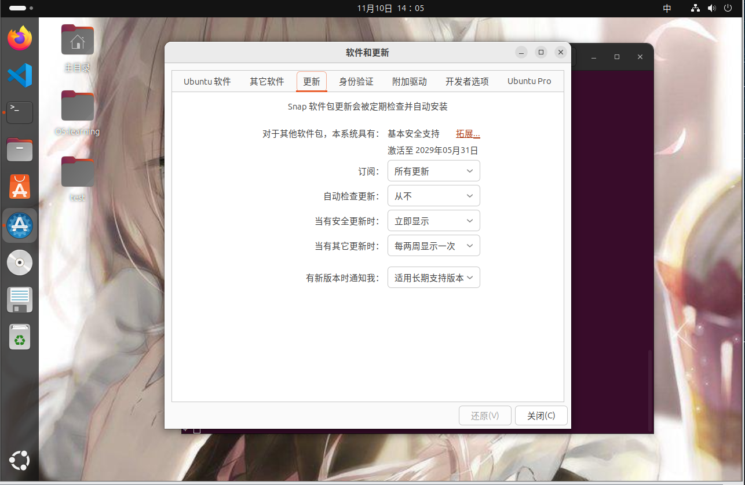Launch Visual Studio Code from dock
Image resolution: width=745 pixels, height=485 pixels.
click(x=20, y=75)
